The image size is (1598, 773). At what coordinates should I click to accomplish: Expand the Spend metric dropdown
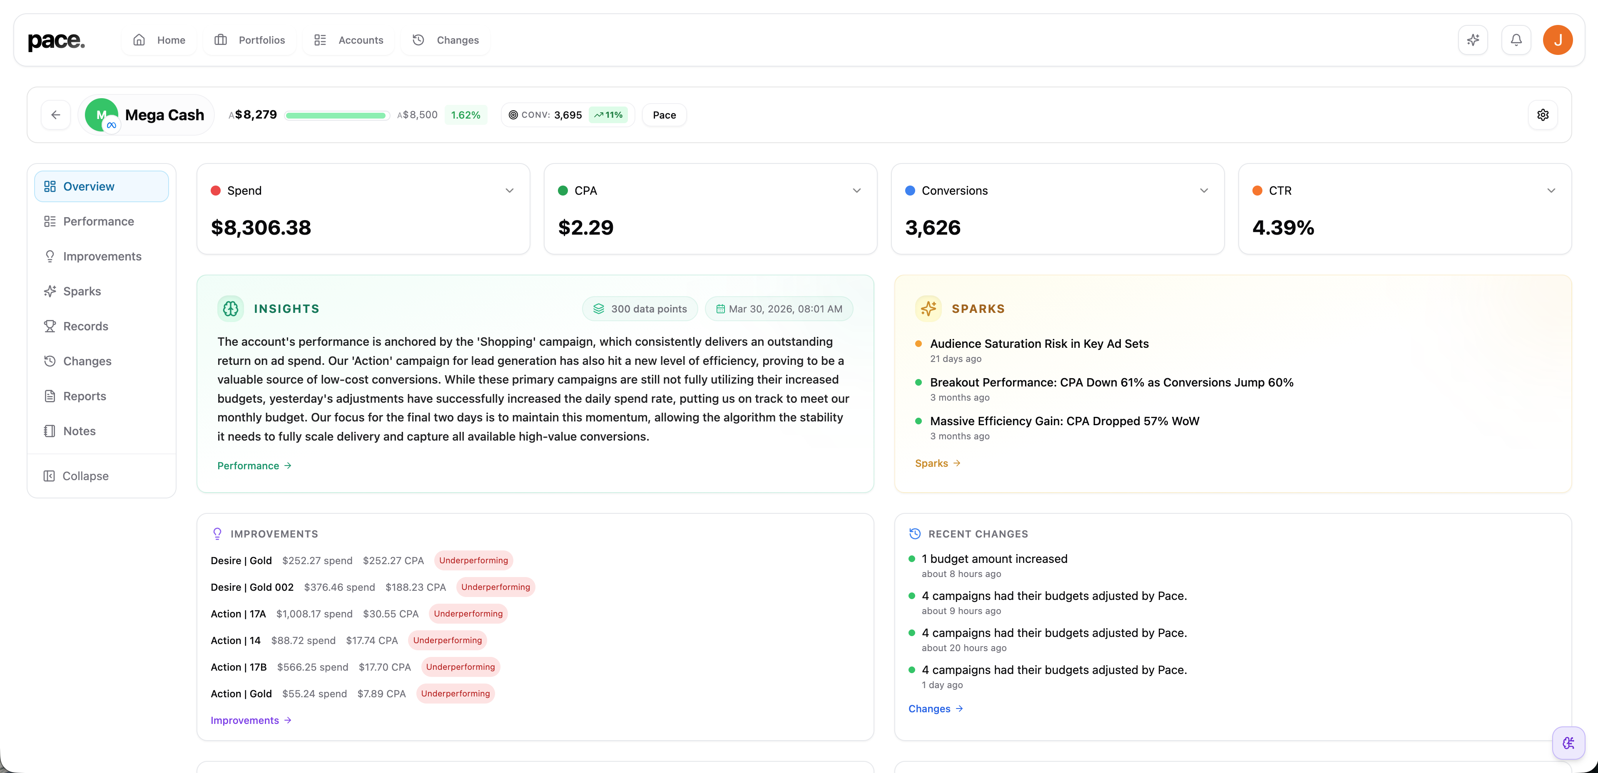point(509,191)
